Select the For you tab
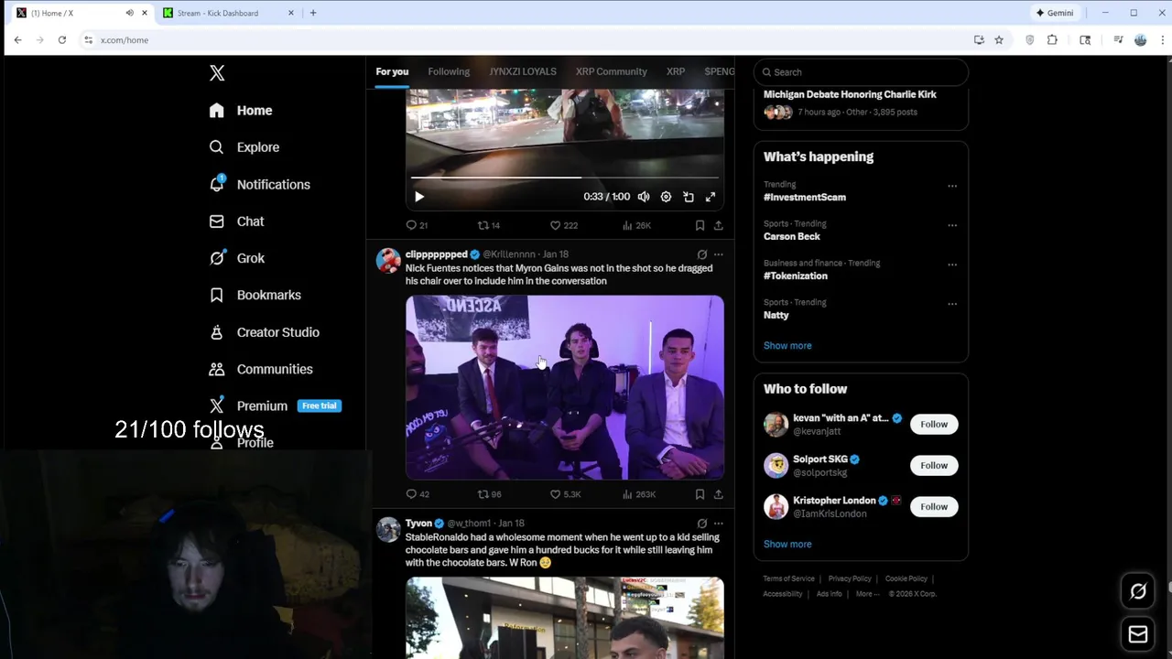Image resolution: width=1172 pixels, height=659 pixels. point(392,71)
